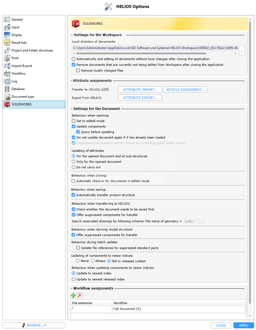
Task: Browse for local directory with ellipsis button
Action: (242, 50)
